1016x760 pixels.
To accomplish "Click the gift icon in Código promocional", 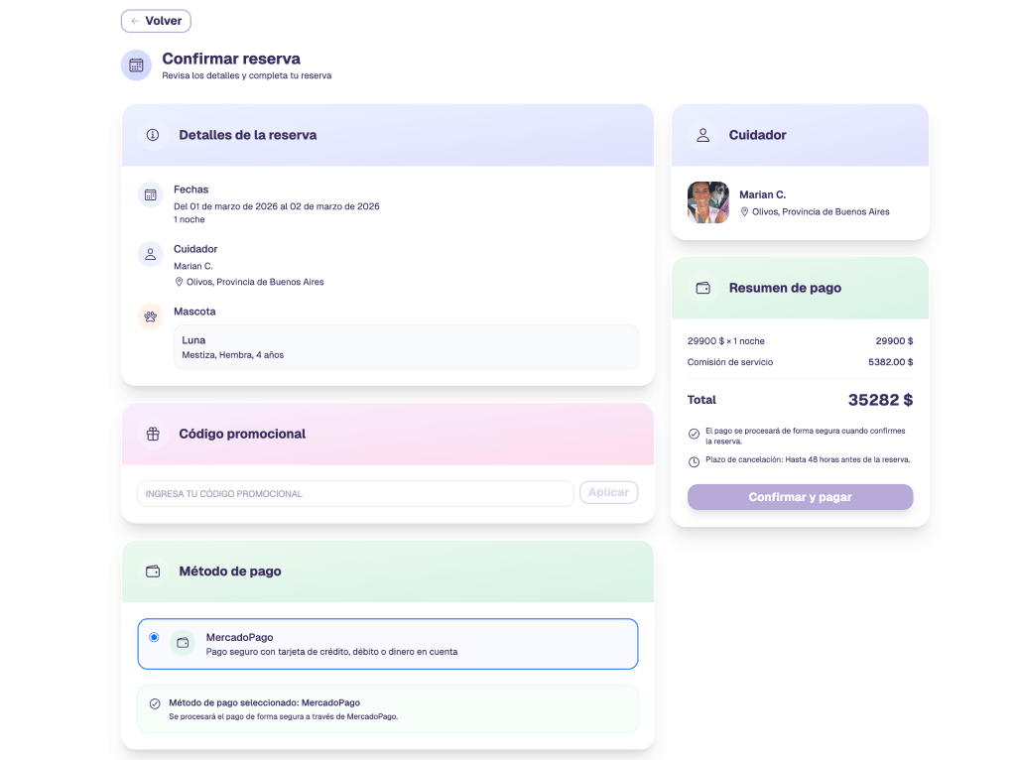I will [x=152, y=434].
